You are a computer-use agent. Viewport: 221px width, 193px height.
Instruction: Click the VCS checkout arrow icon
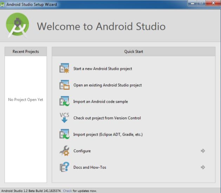64,118
